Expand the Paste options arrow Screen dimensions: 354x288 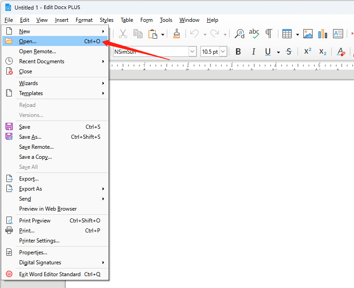click(x=163, y=35)
